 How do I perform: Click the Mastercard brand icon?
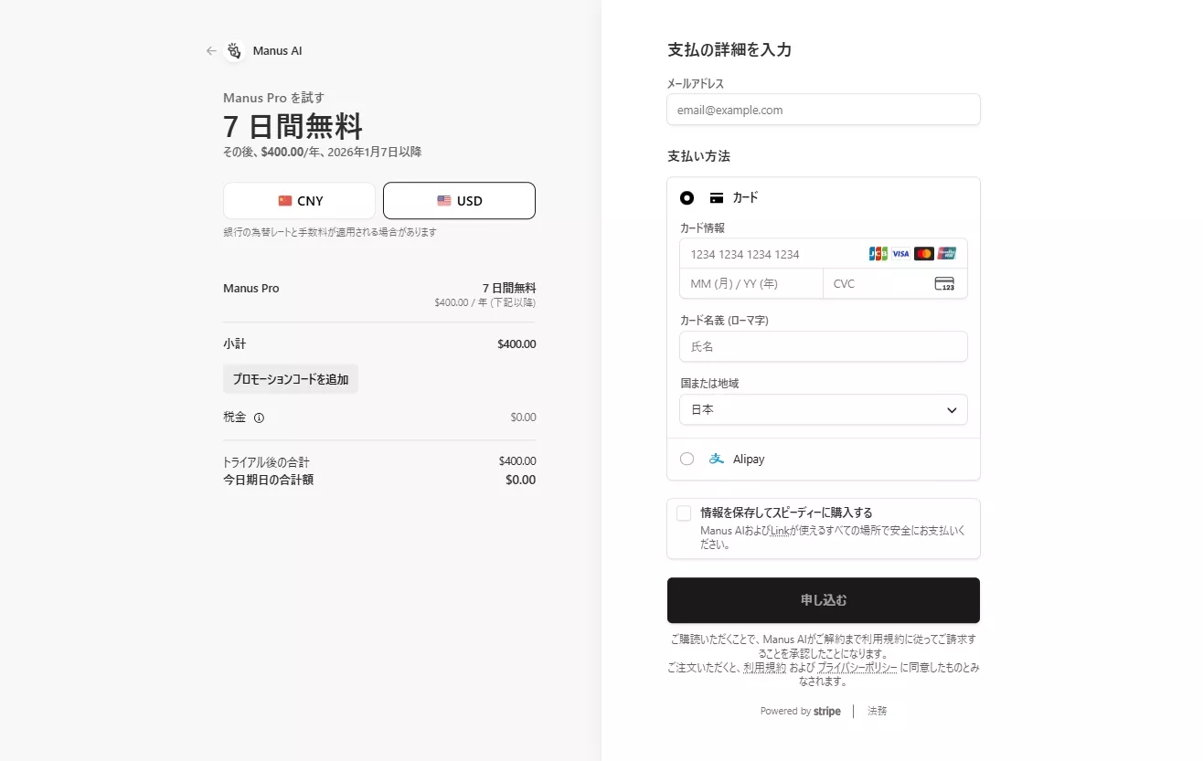(x=923, y=254)
